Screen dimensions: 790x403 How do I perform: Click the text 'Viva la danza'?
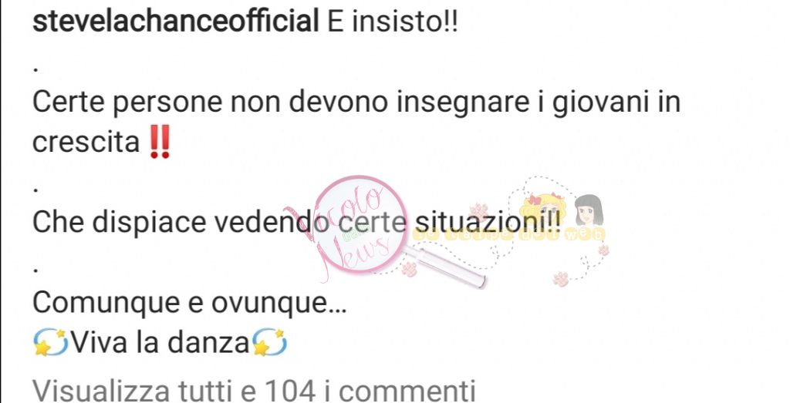pos(160,343)
